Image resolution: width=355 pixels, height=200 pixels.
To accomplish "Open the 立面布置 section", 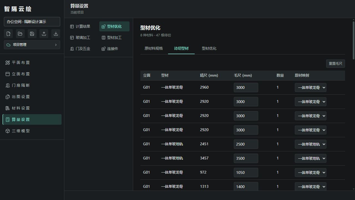I will [x=32, y=74].
